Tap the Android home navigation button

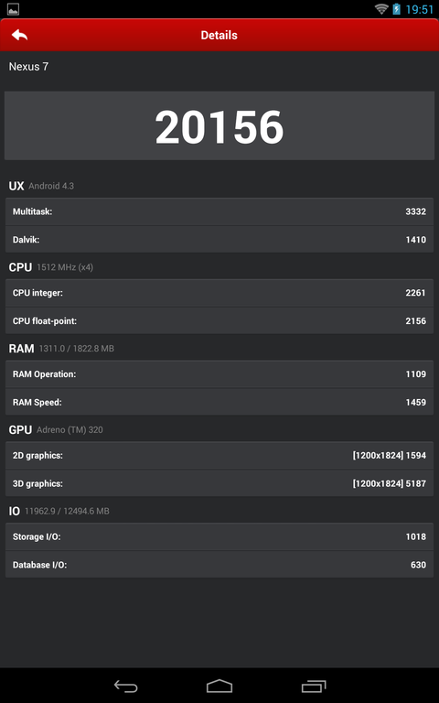219,686
